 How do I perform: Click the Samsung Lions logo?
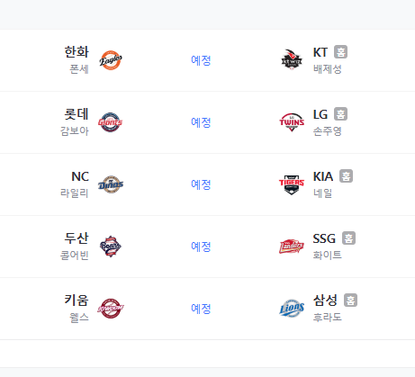click(292, 309)
